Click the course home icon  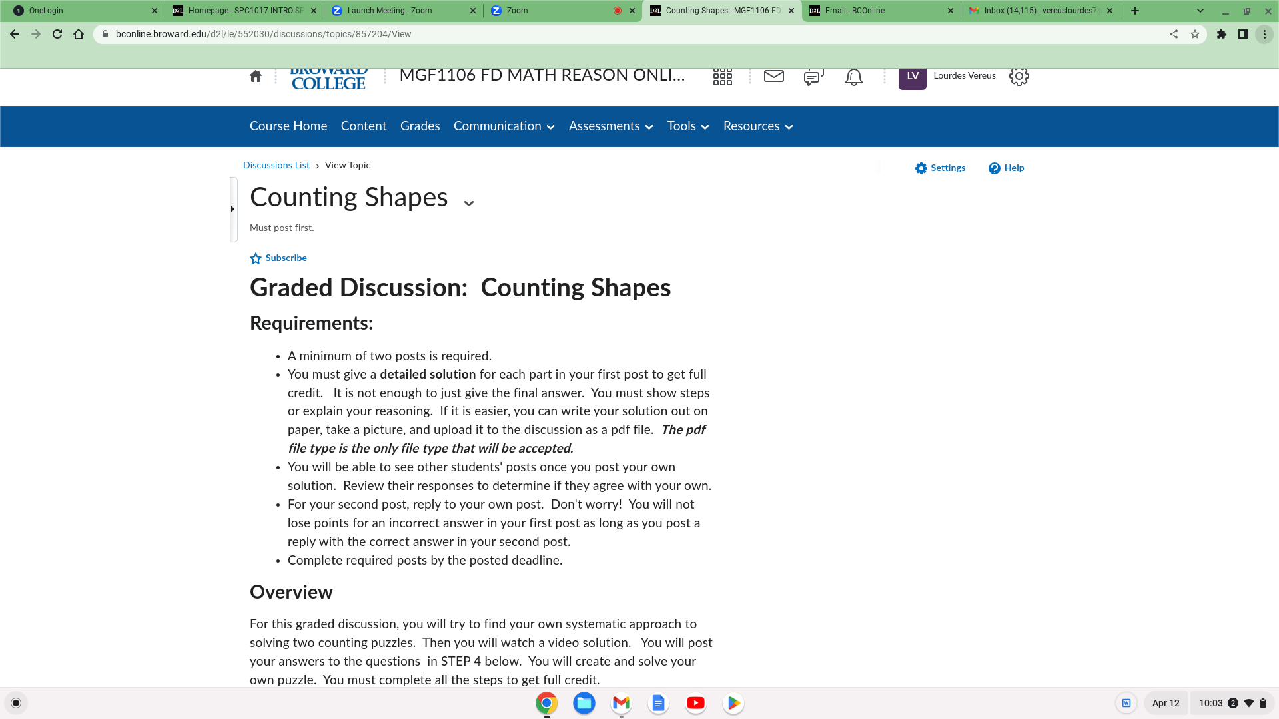coord(256,76)
